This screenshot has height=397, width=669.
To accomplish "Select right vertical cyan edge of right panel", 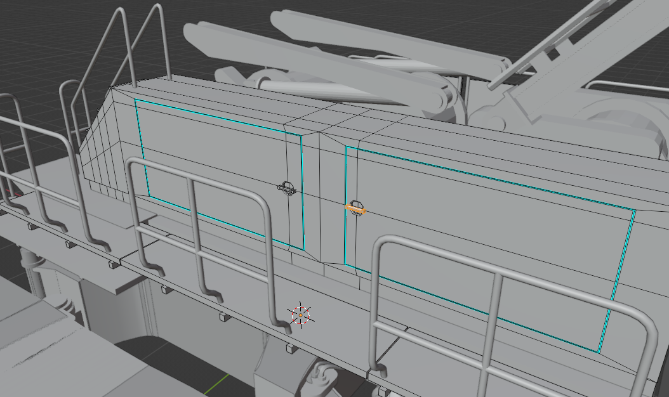I will click(617, 282).
